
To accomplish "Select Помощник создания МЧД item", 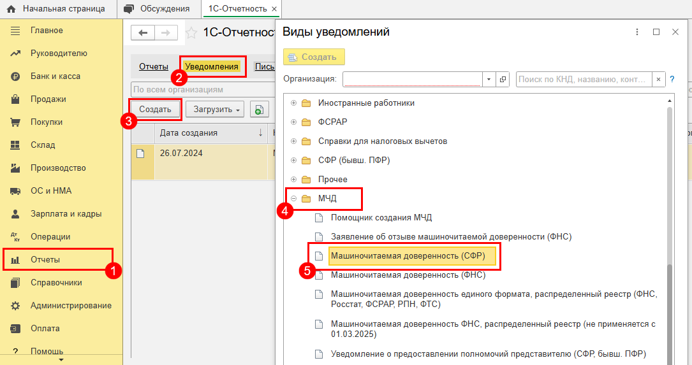I will pos(381,218).
